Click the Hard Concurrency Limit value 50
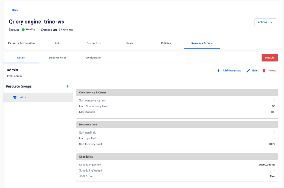This screenshot has height=188, width=284. [274, 106]
